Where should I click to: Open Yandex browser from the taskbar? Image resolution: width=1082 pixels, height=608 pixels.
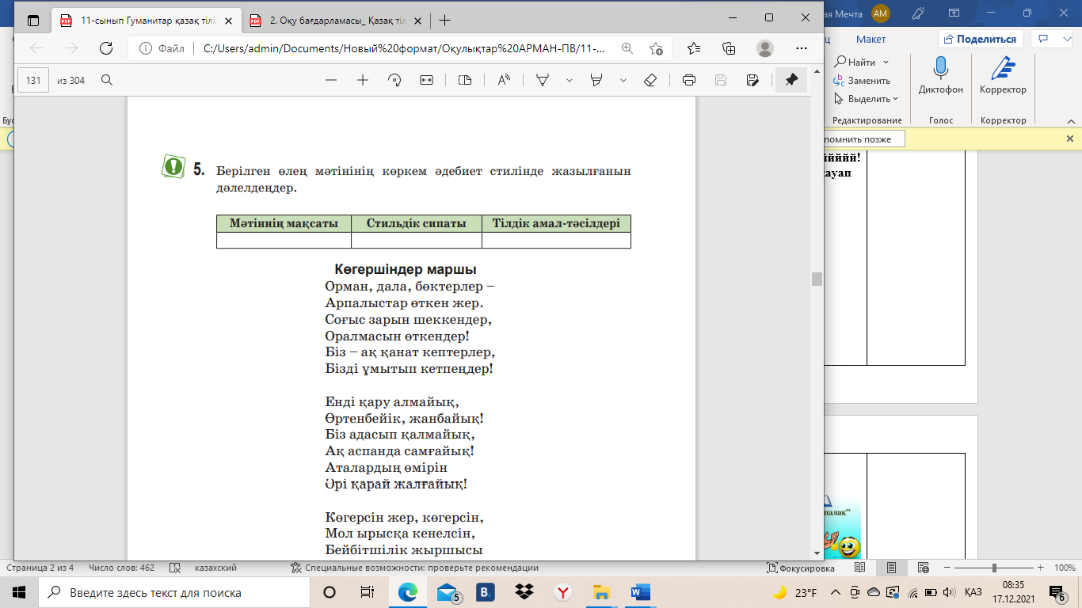point(562,592)
